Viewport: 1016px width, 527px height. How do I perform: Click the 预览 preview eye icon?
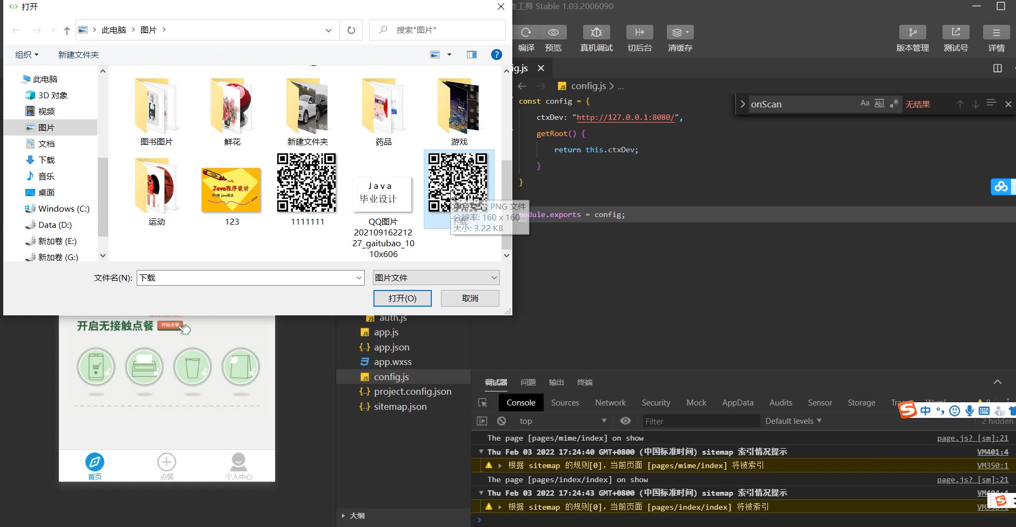553,32
